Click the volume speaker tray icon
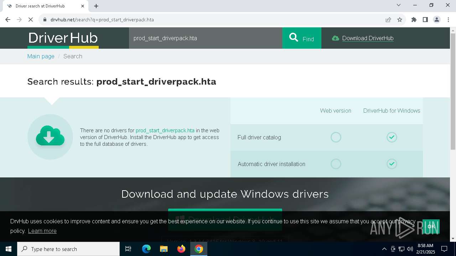The height and width of the screenshot is (256, 456). pyautogui.click(x=410, y=249)
